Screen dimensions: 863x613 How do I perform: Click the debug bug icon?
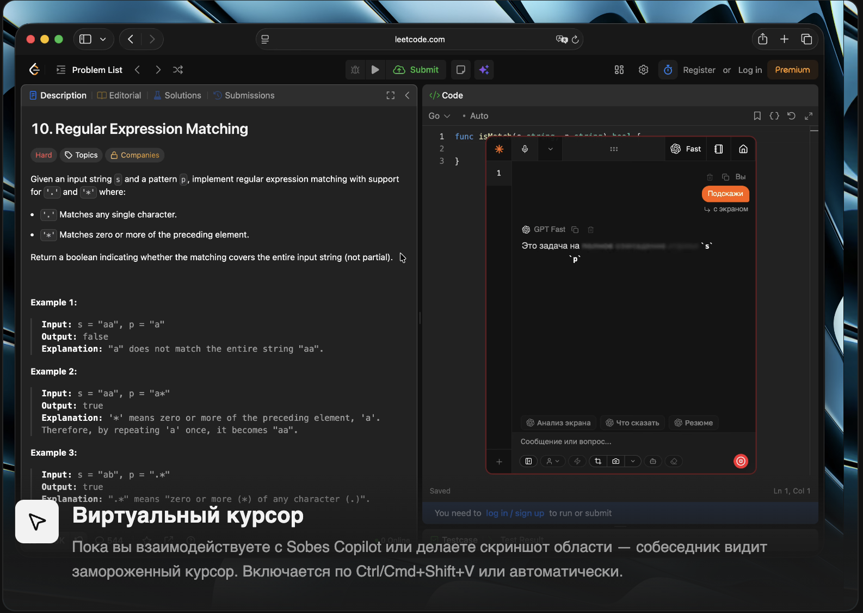(x=355, y=70)
